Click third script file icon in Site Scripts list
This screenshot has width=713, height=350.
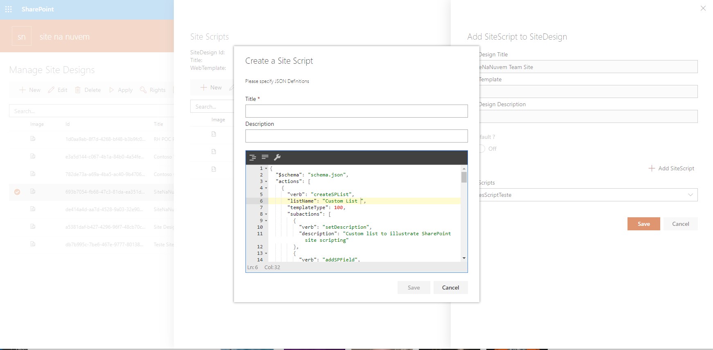[214, 169]
